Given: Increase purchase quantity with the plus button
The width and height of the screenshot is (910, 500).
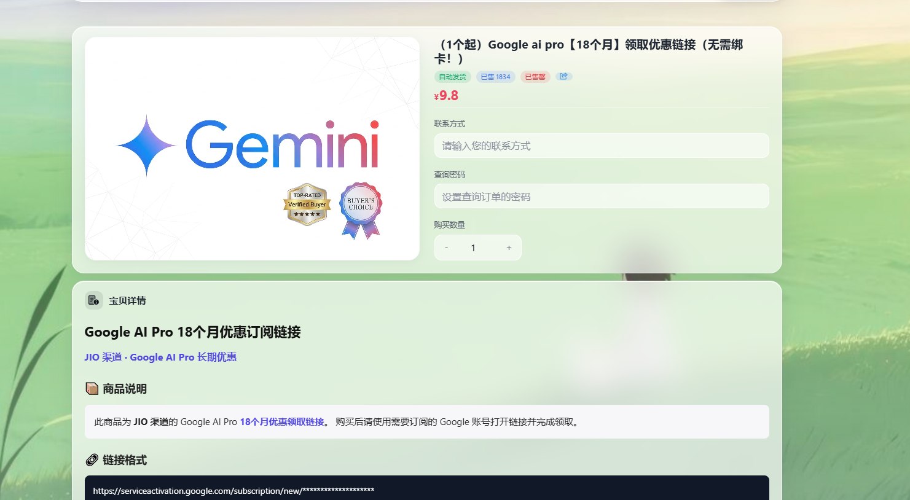Looking at the screenshot, I should coord(509,248).
